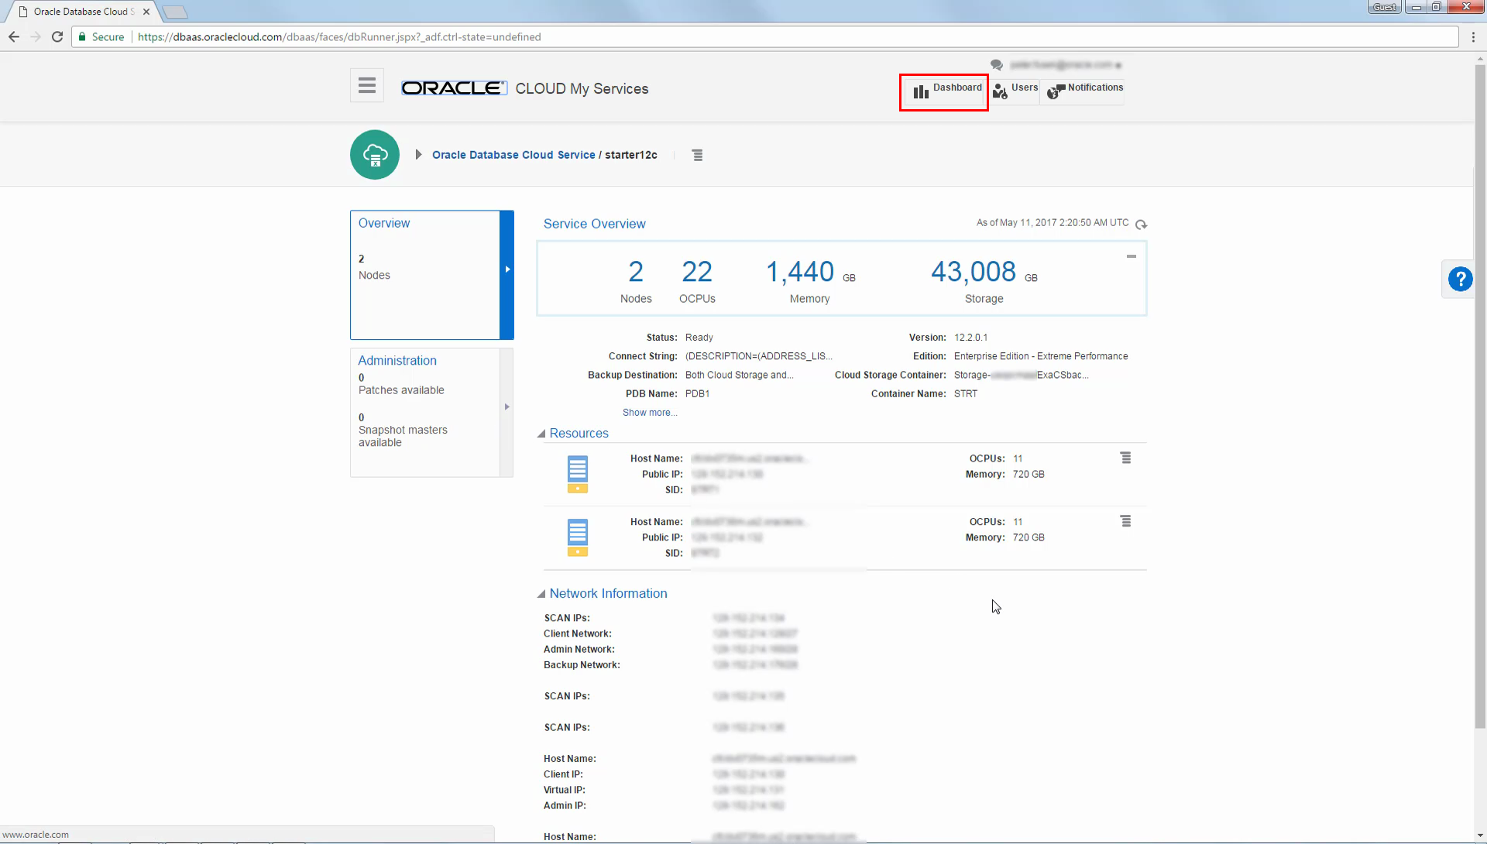Click the Service Overview heading
The width and height of the screenshot is (1487, 844).
coord(594,224)
